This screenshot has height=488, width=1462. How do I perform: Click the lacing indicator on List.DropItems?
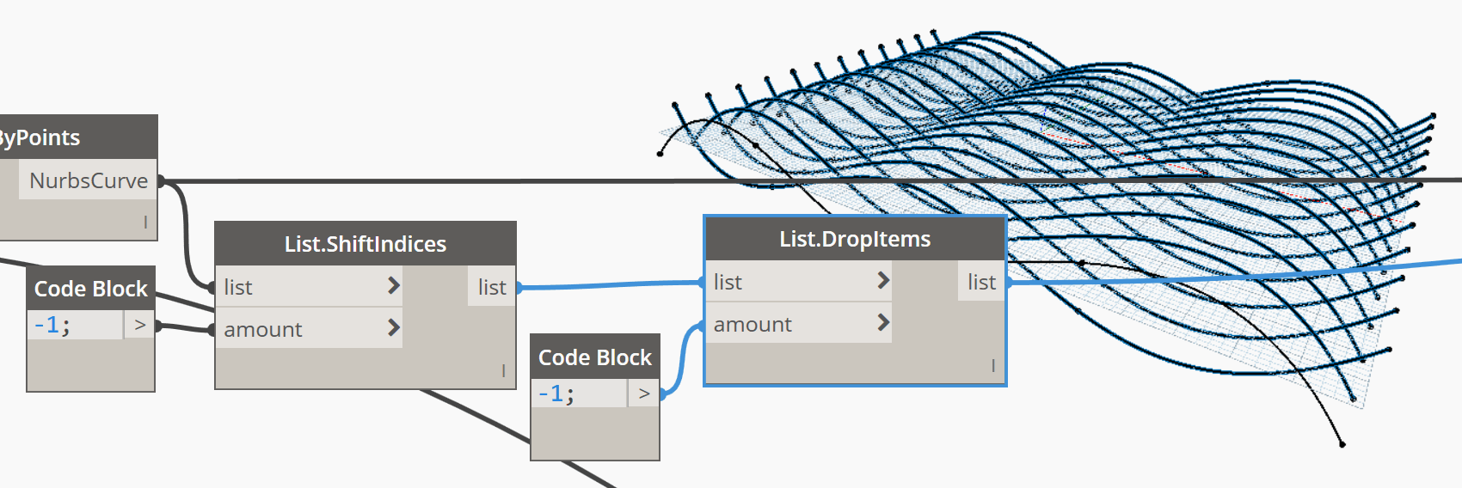pyautogui.click(x=992, y=365)
